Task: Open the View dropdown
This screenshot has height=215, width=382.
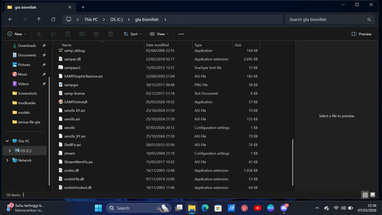Action: click(x=159, y=34)
